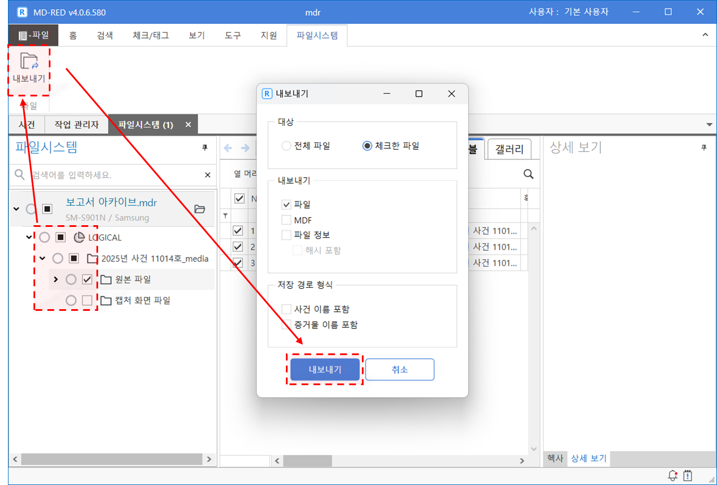This screenshot has height=485, width=717.
Task: Click the 내보내기 export icon in the ribbon
Action: click(x=29, y=61)
